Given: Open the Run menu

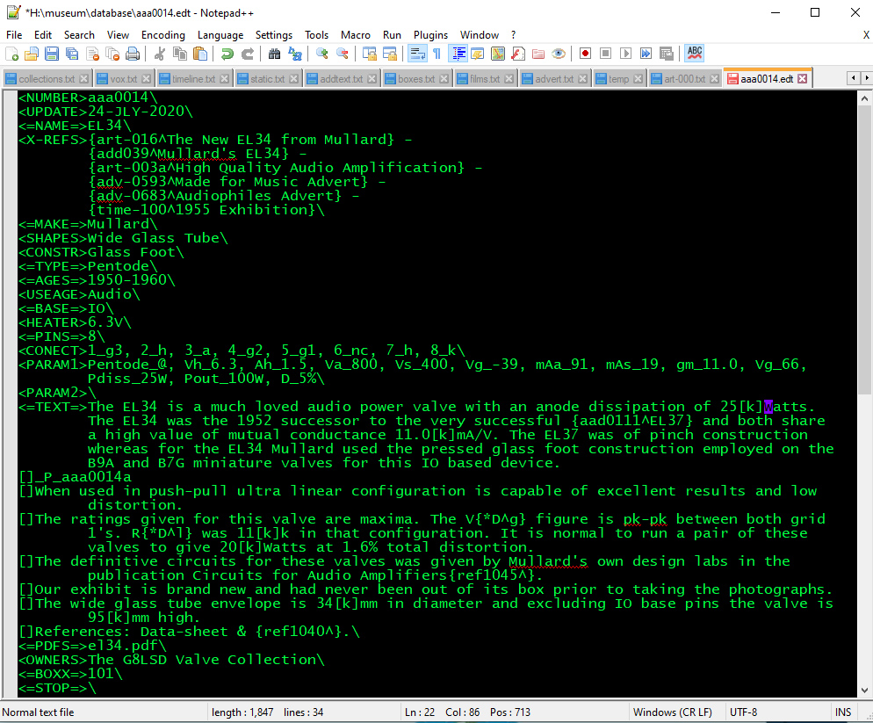Looking at the screenshot, I should point(392,35).
